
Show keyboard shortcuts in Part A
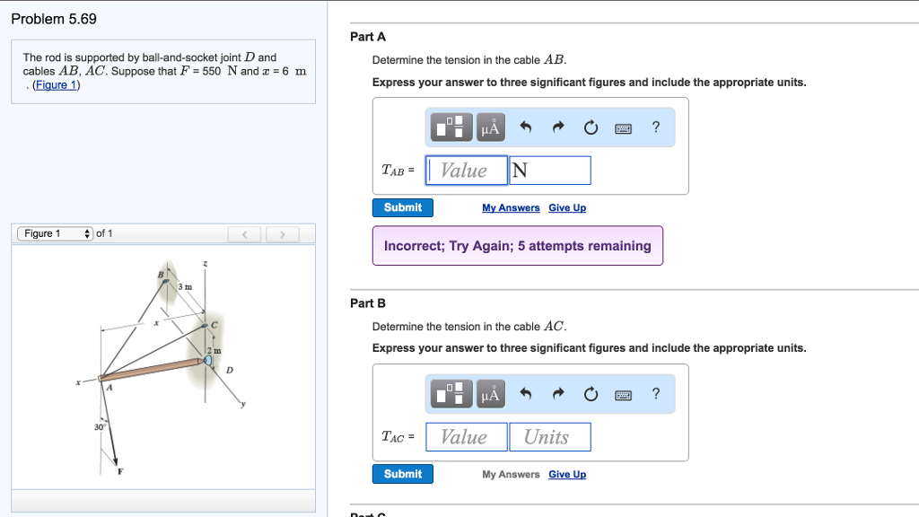(623, 128)
